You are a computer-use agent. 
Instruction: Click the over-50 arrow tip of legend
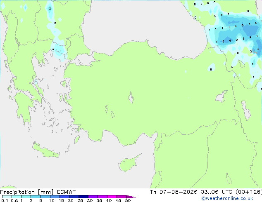[x=131, y=197]
